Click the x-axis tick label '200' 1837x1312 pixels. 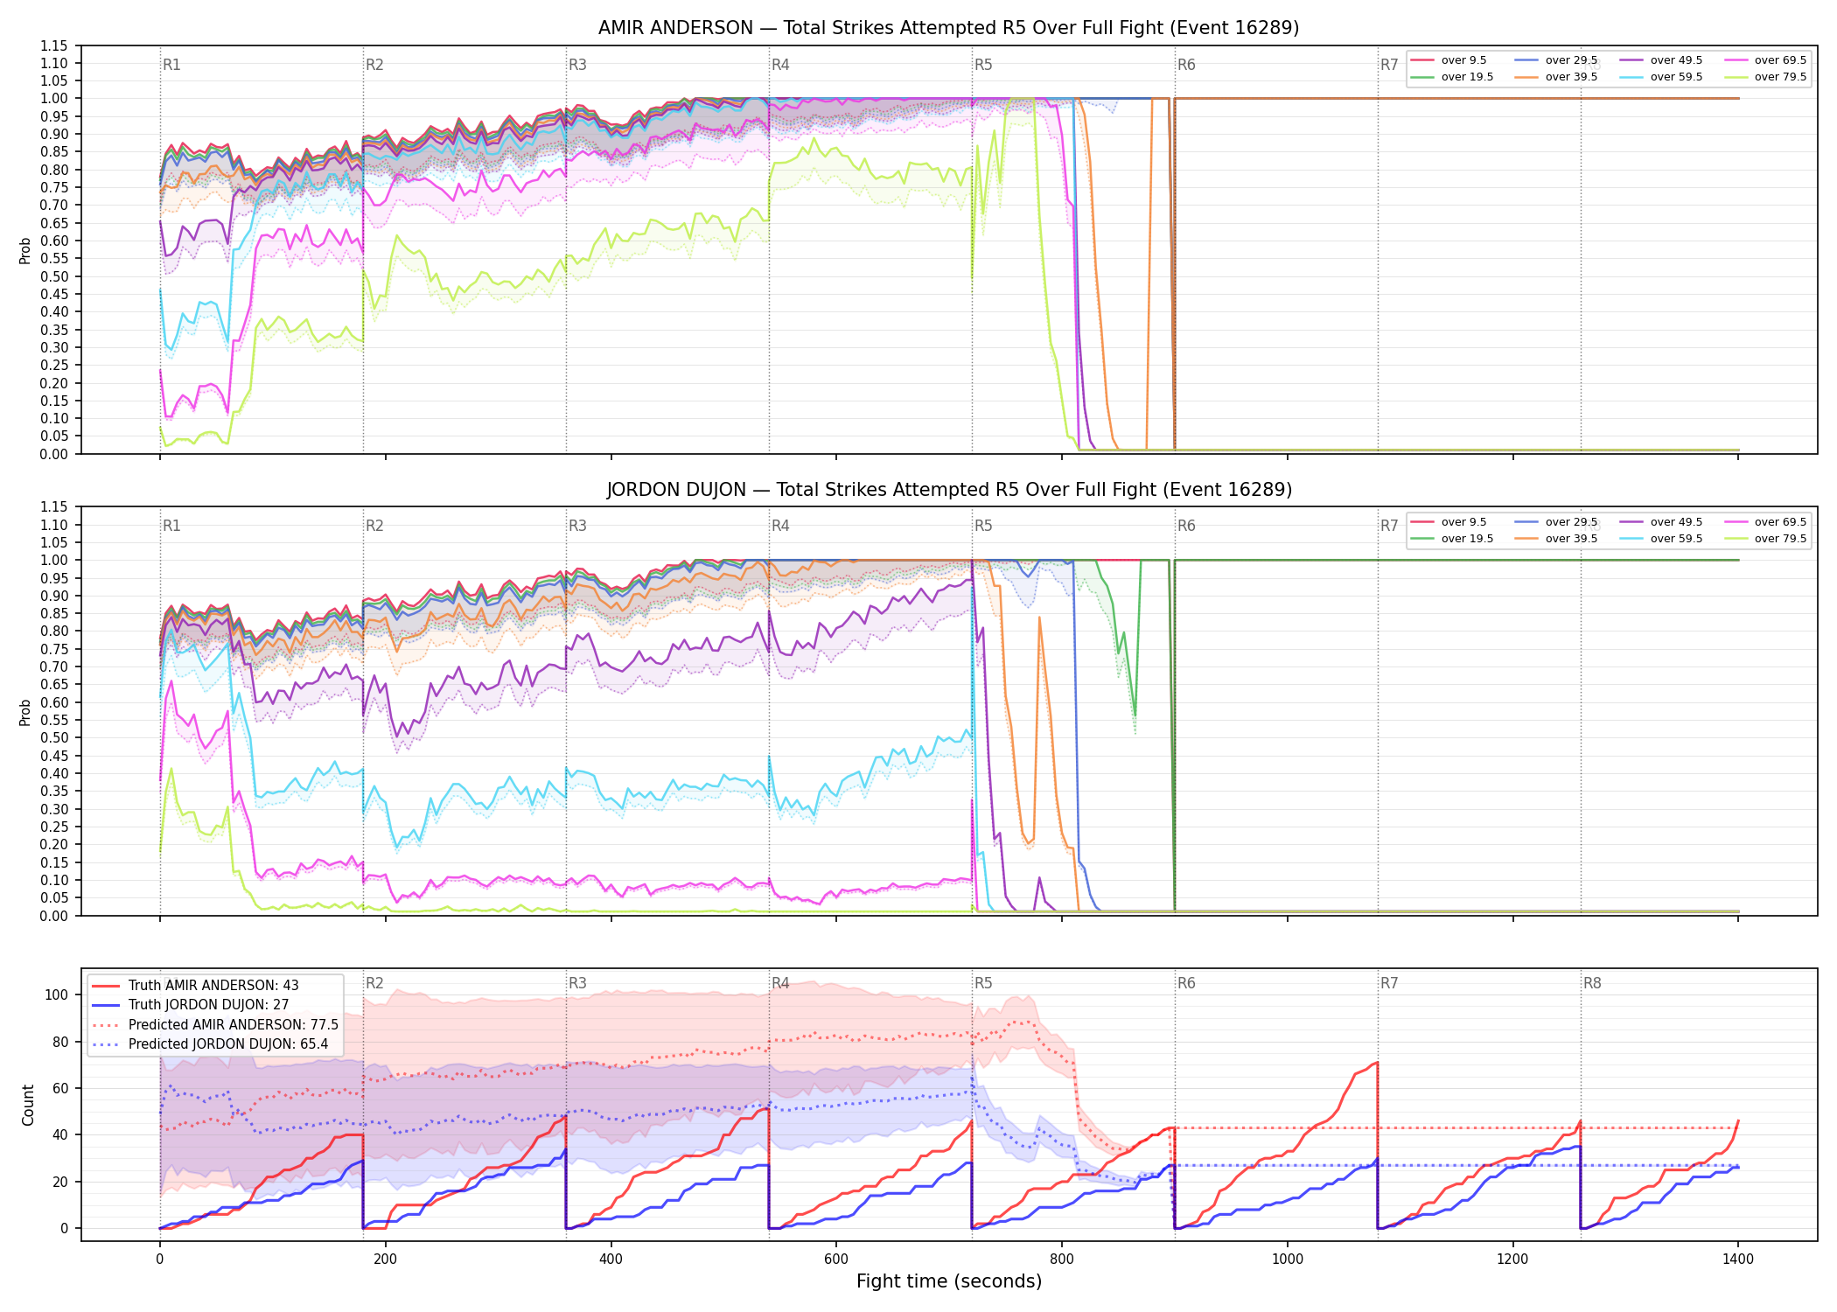pos(385,1260)
